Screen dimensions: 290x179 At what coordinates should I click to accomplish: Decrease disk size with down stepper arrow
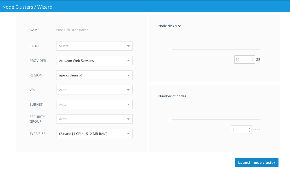[x=253, y=61]
